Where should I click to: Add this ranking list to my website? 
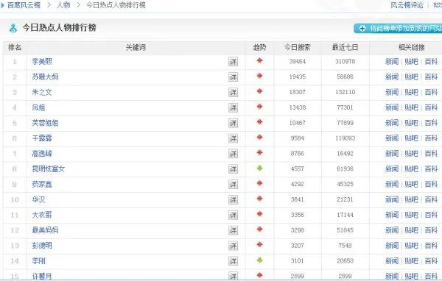(398, 29)
